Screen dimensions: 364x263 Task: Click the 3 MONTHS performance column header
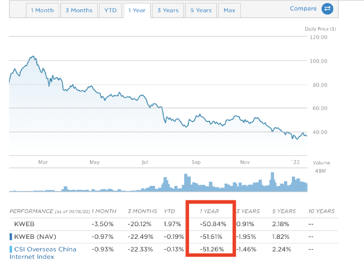(x=140, y=211)
